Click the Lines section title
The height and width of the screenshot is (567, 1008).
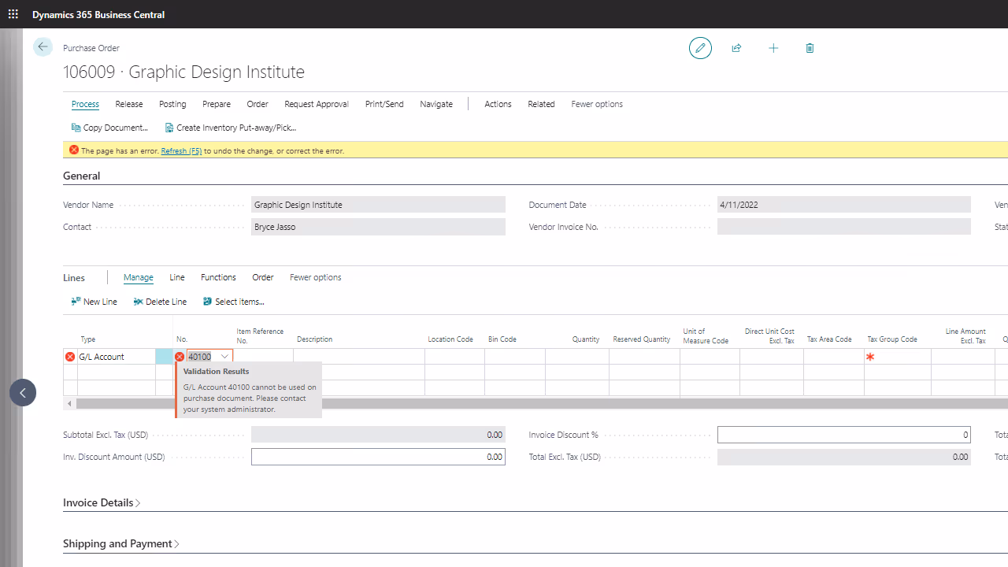tap(74, 278)
